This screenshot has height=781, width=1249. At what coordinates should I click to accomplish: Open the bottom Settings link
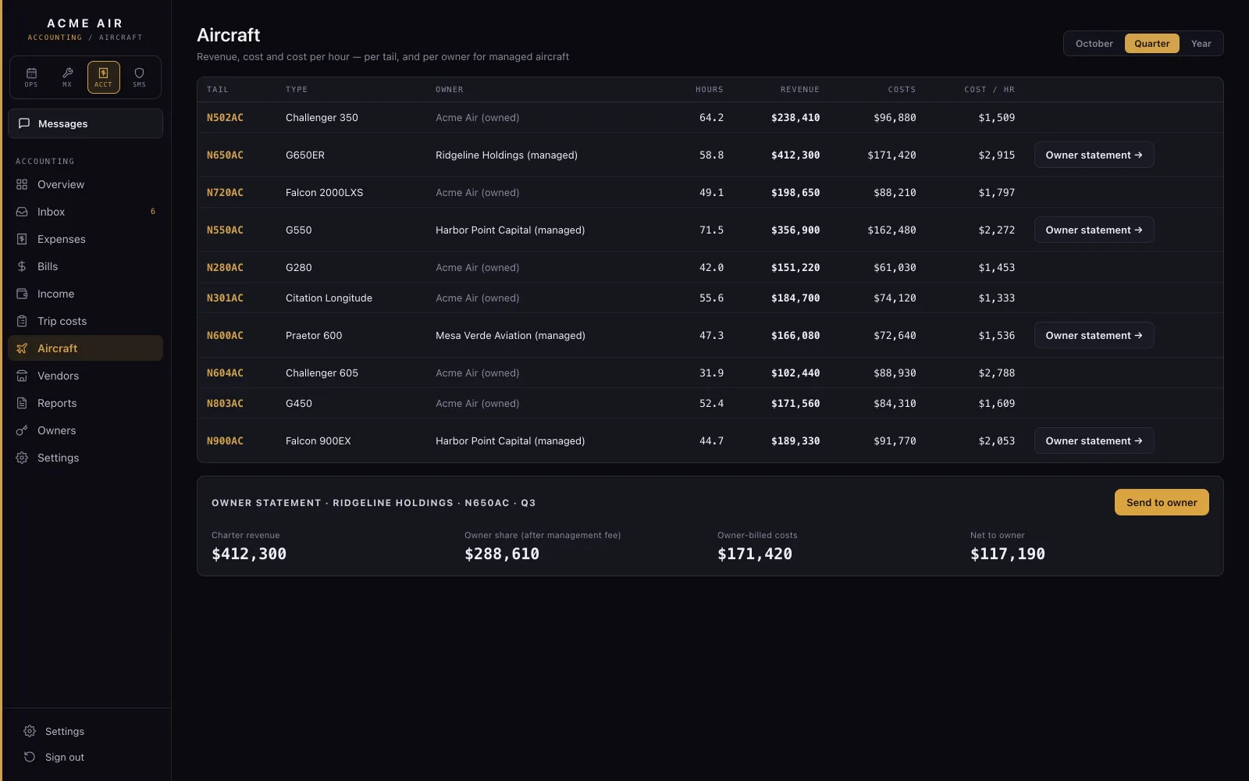(64, 731)
